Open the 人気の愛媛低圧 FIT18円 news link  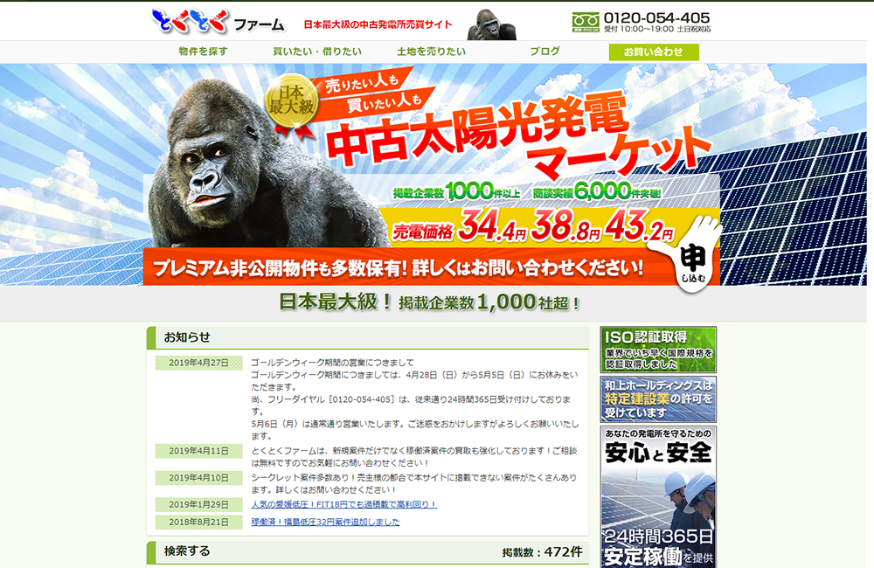[x=343, y=504]
